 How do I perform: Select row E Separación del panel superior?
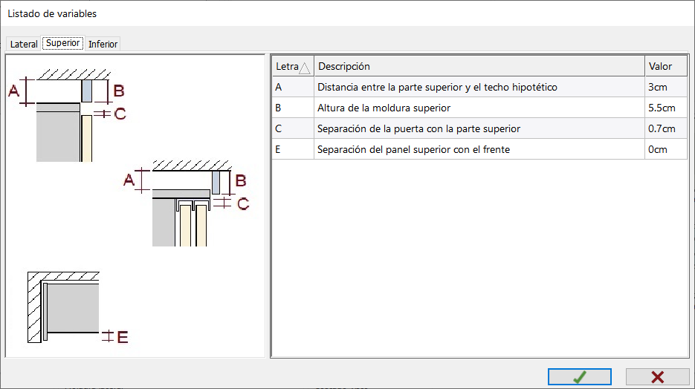click(x=479, y=149)
